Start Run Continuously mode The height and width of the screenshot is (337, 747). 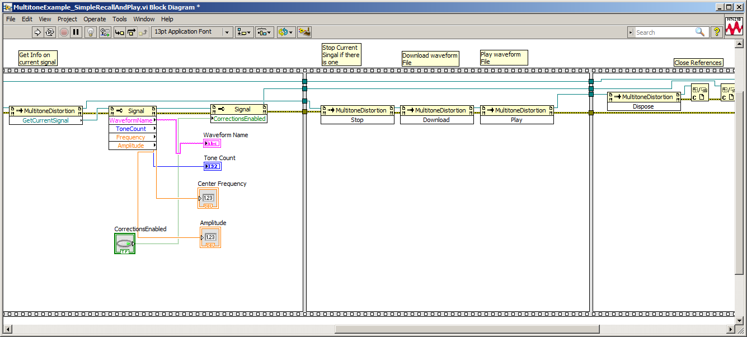tap(50, 32)
